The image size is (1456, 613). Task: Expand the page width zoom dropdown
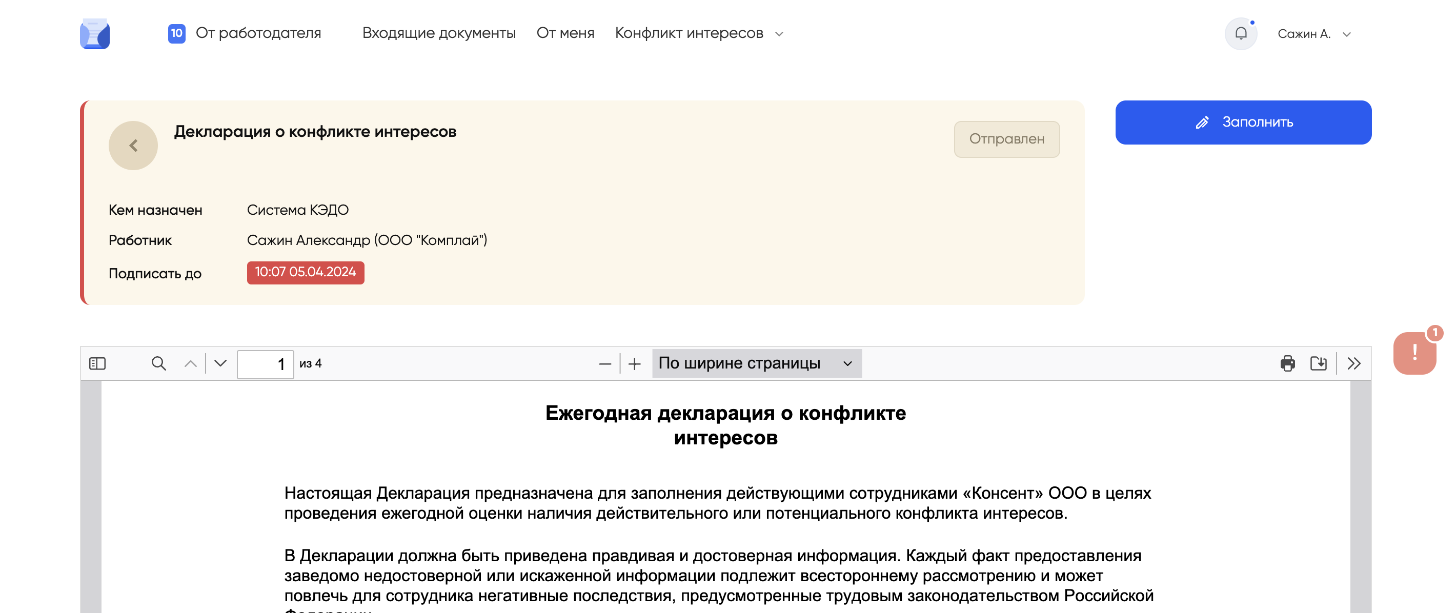point(756,363)
